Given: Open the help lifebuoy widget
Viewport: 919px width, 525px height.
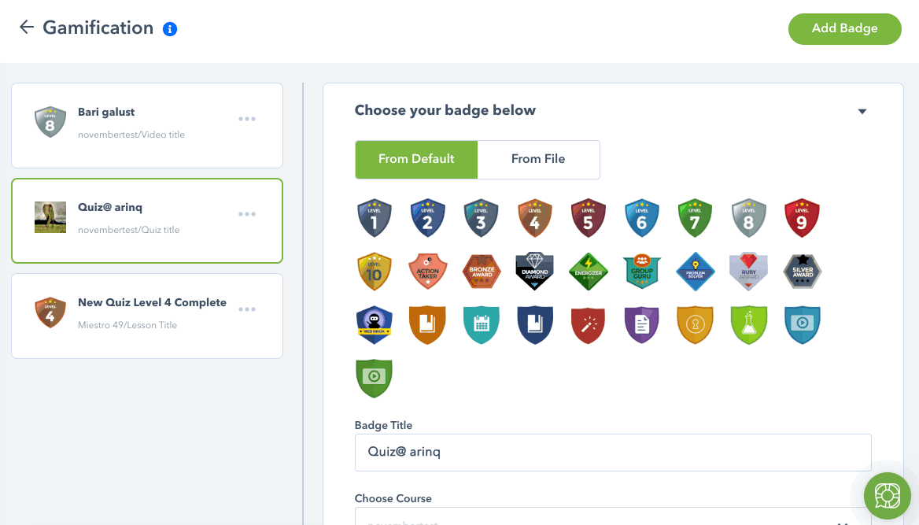Looking at the screenshot, I should click(x=888, y=496).
